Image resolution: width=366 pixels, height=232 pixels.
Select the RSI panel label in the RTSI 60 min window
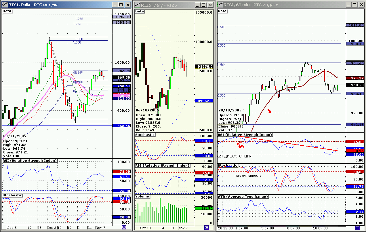tap(245, 135)
